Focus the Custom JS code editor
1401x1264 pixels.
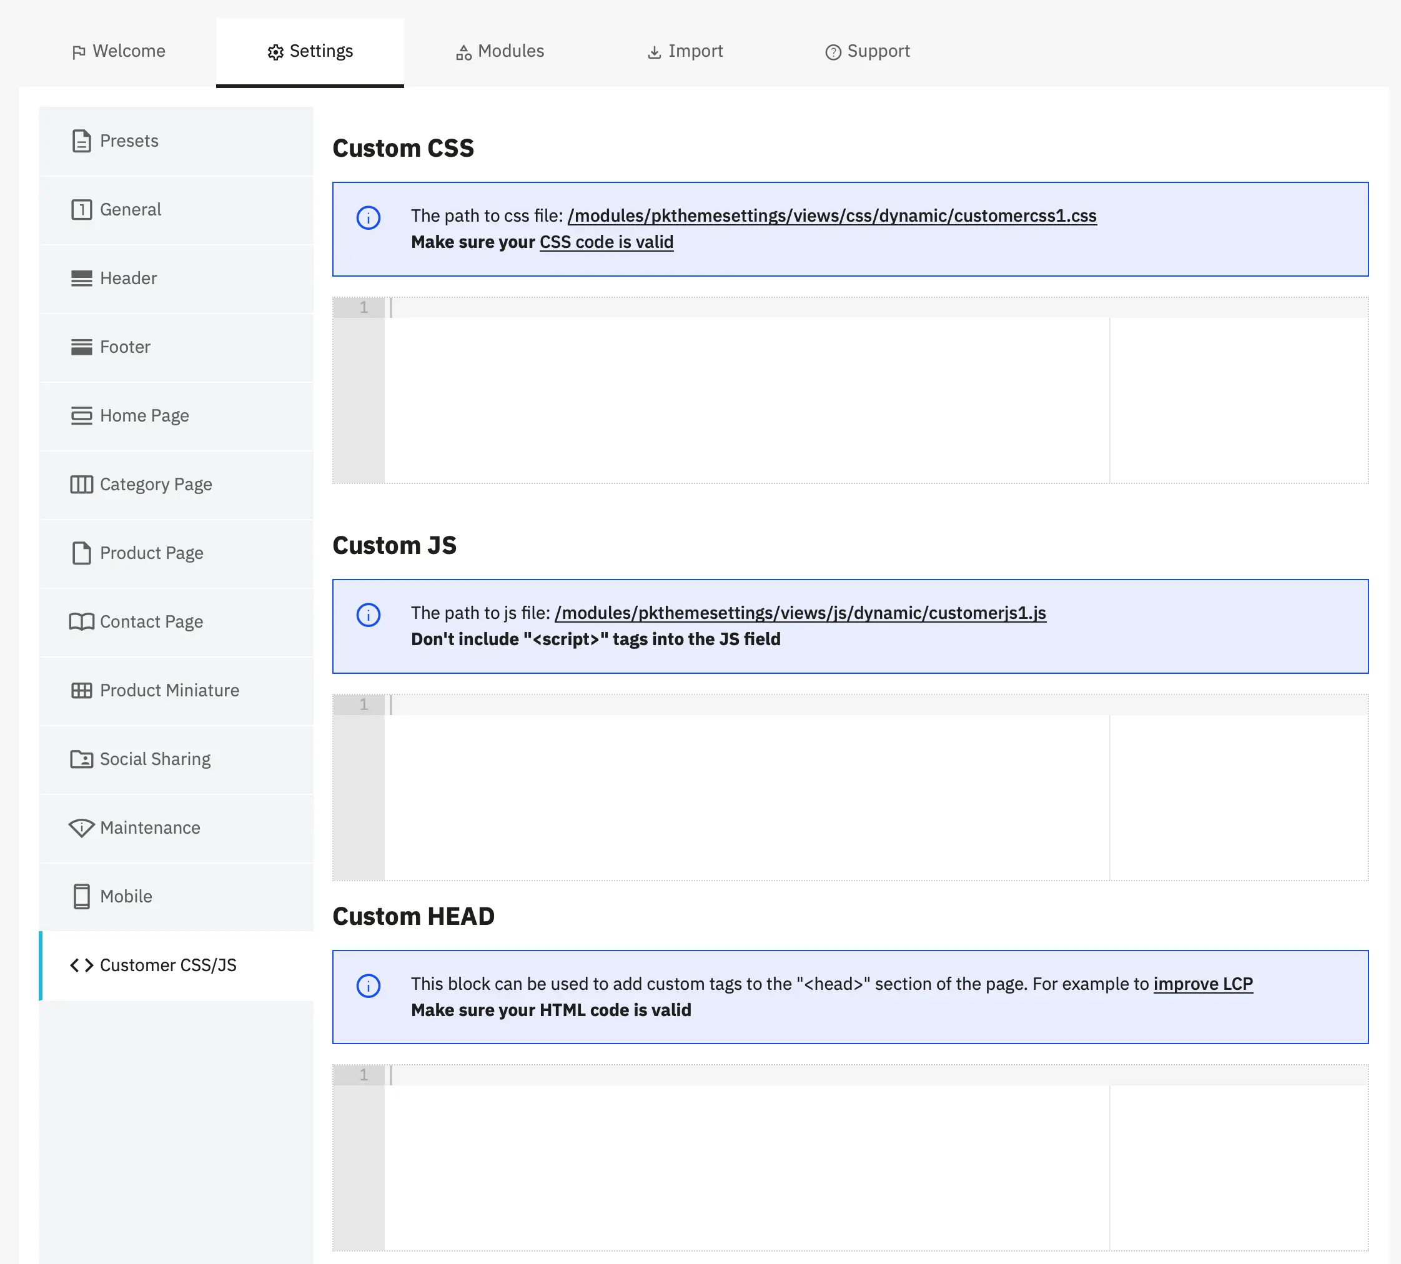click(850, 788)
